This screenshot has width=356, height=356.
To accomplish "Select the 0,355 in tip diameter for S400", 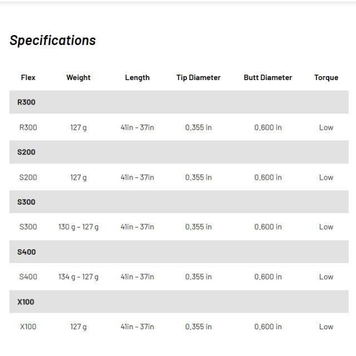I will [x=199, y=277].
